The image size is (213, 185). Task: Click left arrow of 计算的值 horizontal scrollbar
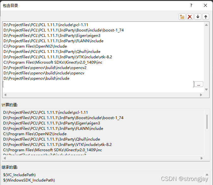pyautogui.click(x=5, y=158)
